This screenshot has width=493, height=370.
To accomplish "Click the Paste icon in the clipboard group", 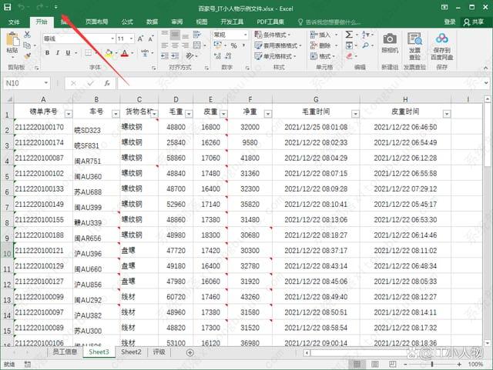I will click(14, 43).
